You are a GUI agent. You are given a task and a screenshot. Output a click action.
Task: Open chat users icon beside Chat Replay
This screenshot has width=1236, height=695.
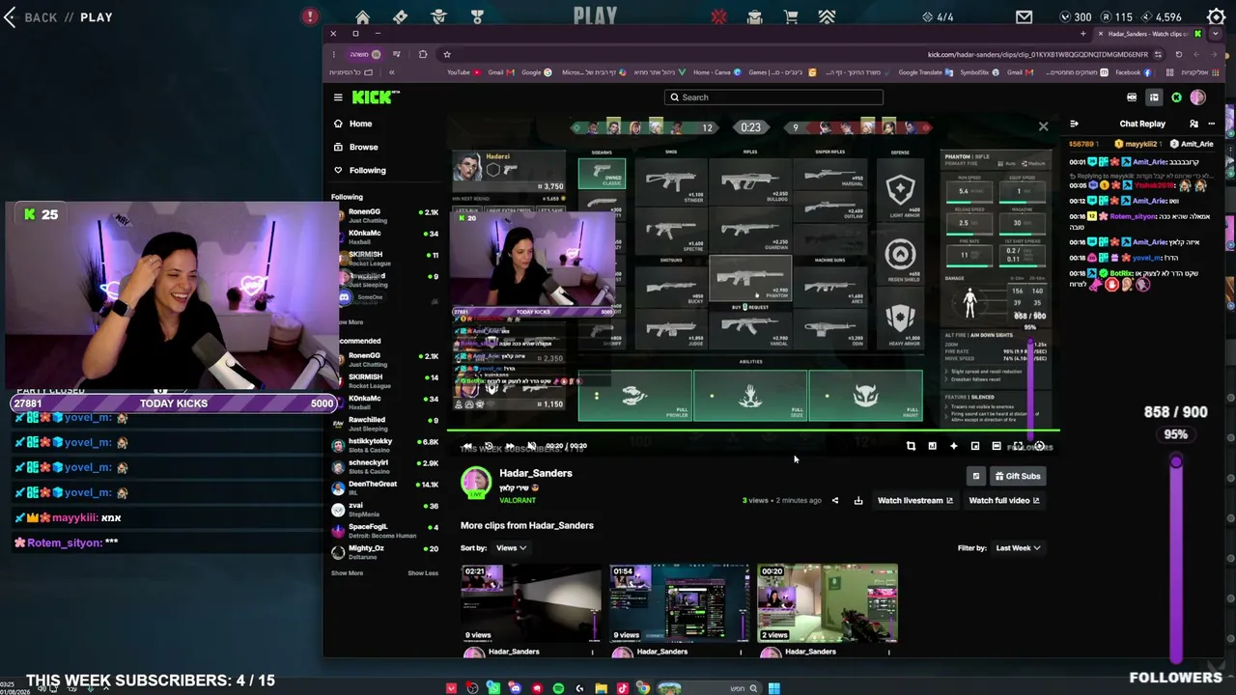click(x=1194, y=124)
